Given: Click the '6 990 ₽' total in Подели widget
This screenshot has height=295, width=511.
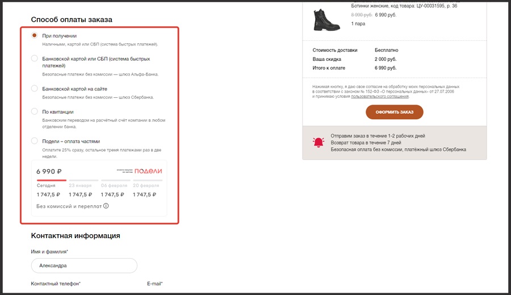Looking at the screenshot, I should pyautogui.click(x=49, y=171).
